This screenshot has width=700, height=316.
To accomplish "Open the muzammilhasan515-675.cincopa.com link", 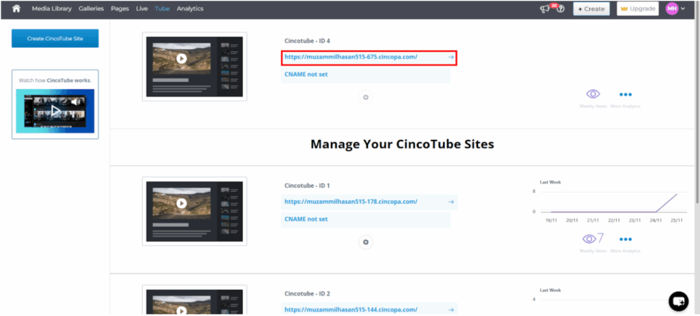I will pos(368,57).
